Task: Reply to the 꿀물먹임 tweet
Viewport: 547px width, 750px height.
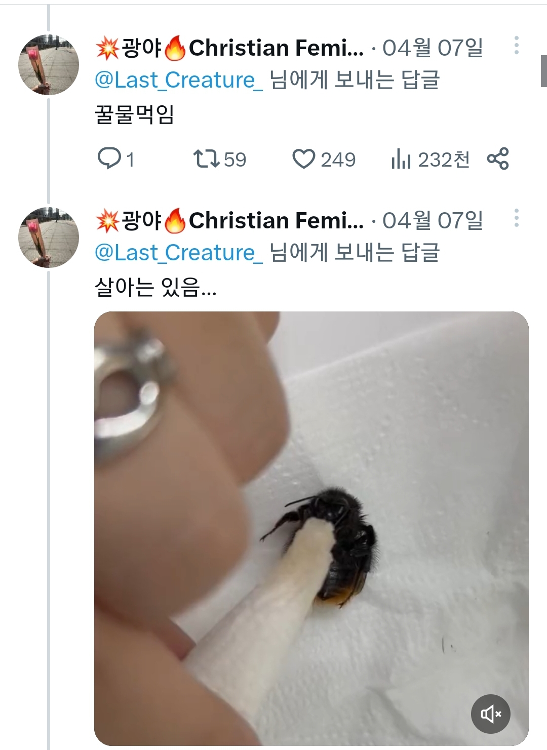Action: (109, 159)
